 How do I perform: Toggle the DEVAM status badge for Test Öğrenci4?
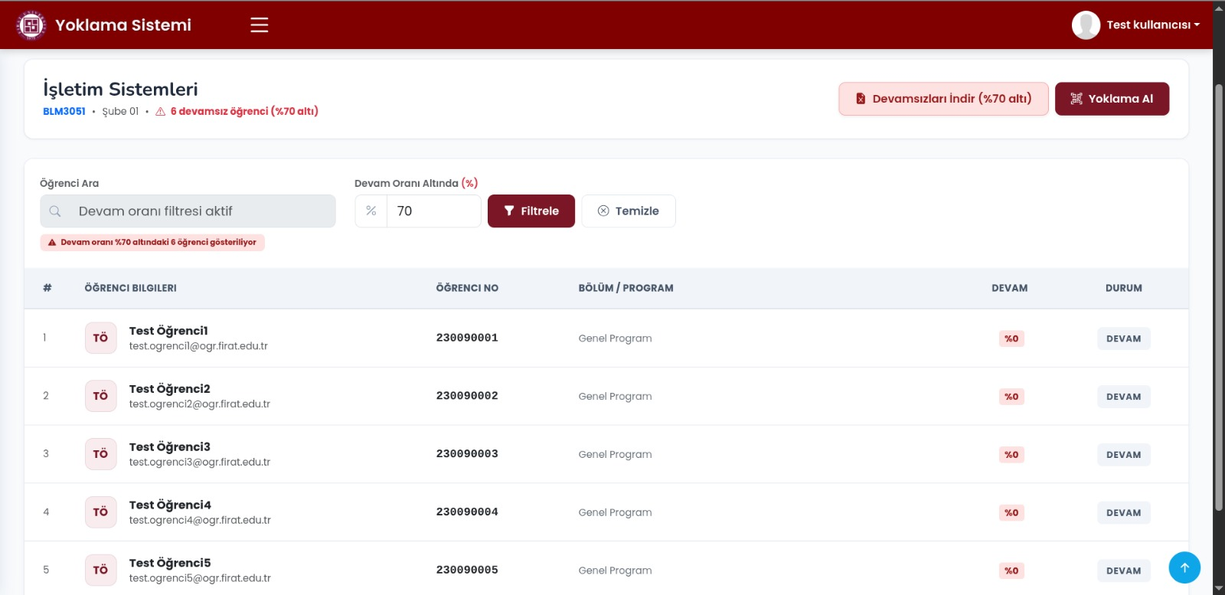click(1123, 513)
